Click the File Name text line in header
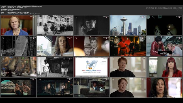183x103 pixels. (x=21, y=6)
